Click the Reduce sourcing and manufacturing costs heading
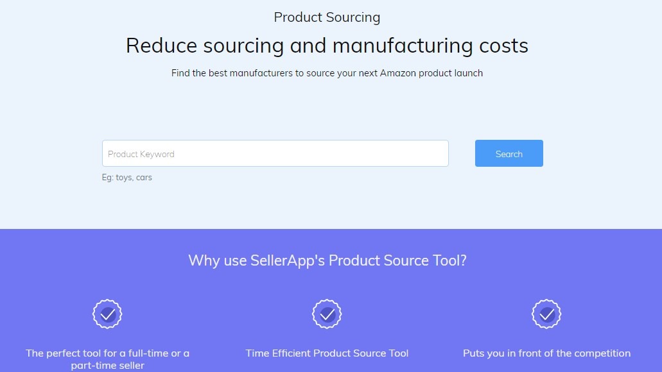 pyautogui.click(x=327, y=46)
